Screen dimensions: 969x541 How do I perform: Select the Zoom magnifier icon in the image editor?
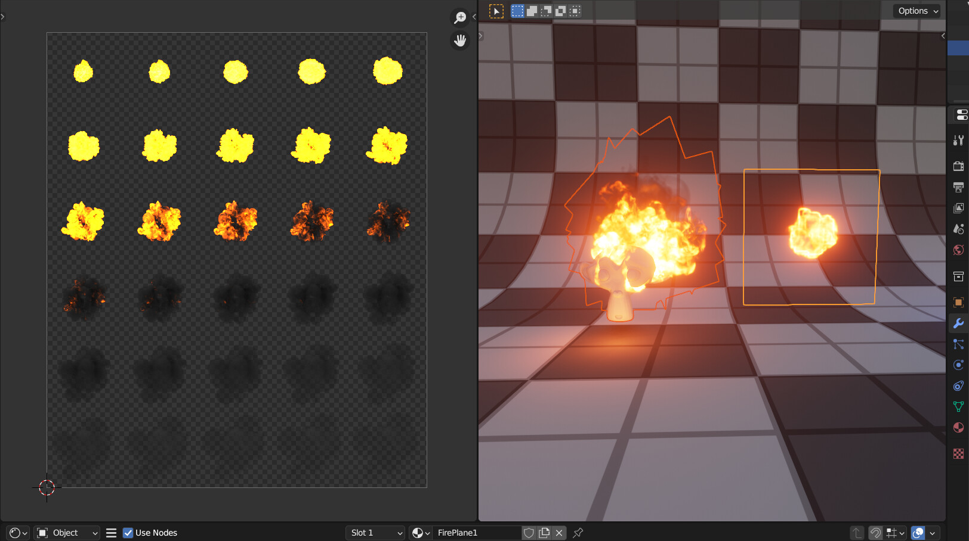(459, 17)
